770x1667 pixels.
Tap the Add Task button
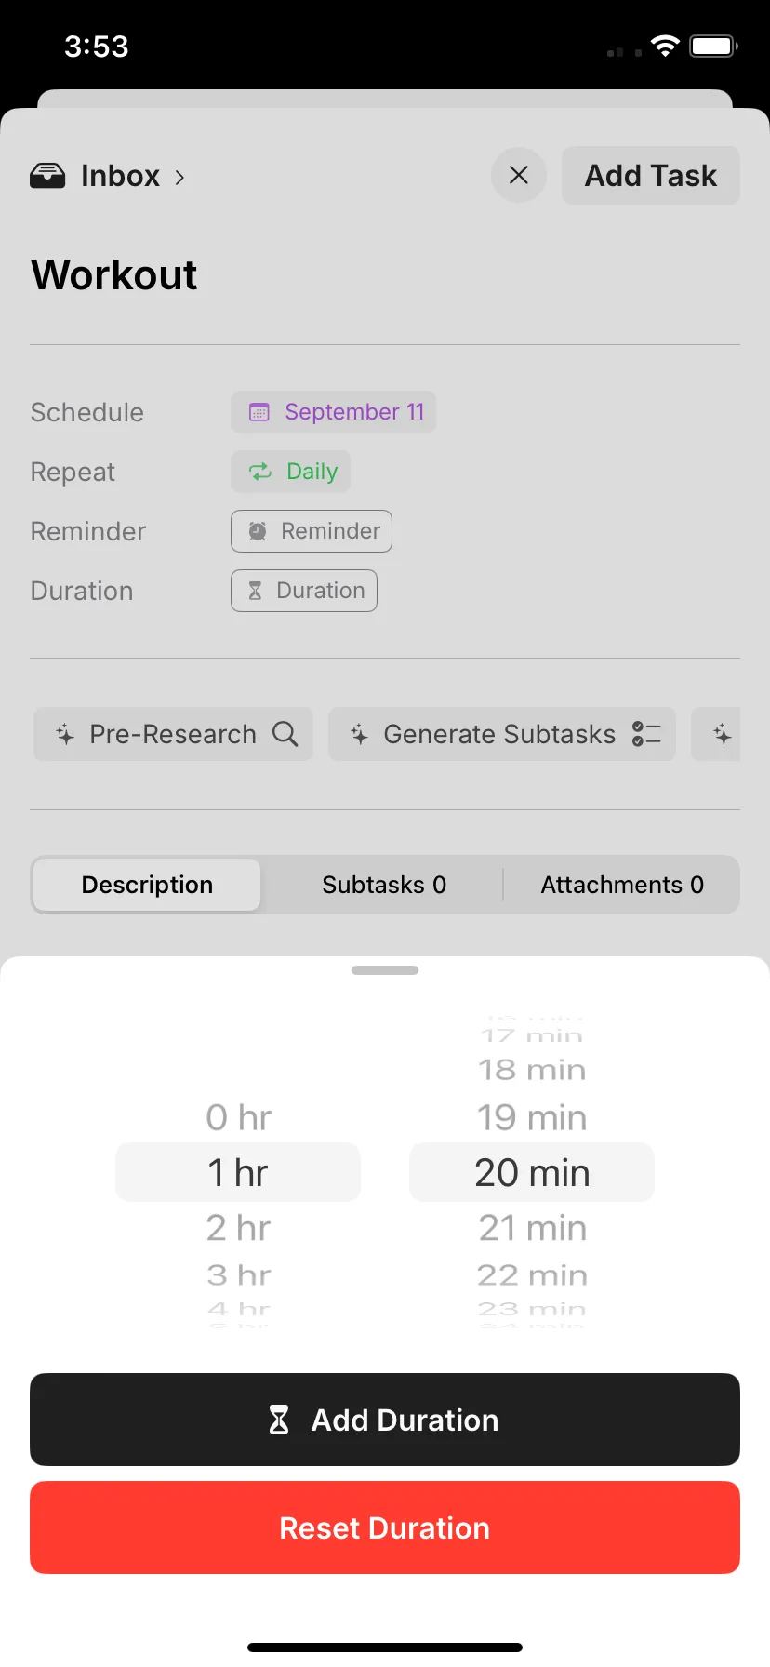click(x=651, y=175)
